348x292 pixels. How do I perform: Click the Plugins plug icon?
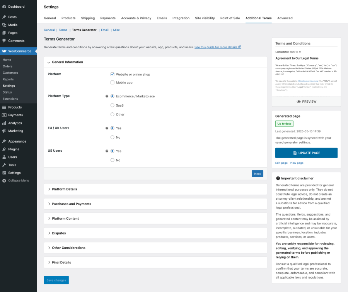4,149
